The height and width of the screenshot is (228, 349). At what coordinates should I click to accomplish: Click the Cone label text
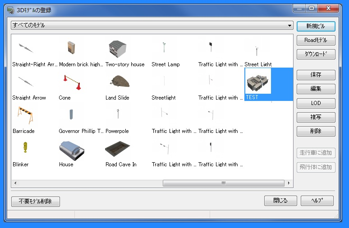tap(64, 98)
